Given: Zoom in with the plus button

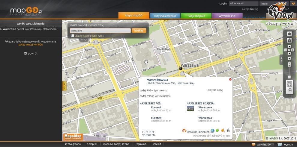Looking at the screenshot, I should (x=289, y=59).
